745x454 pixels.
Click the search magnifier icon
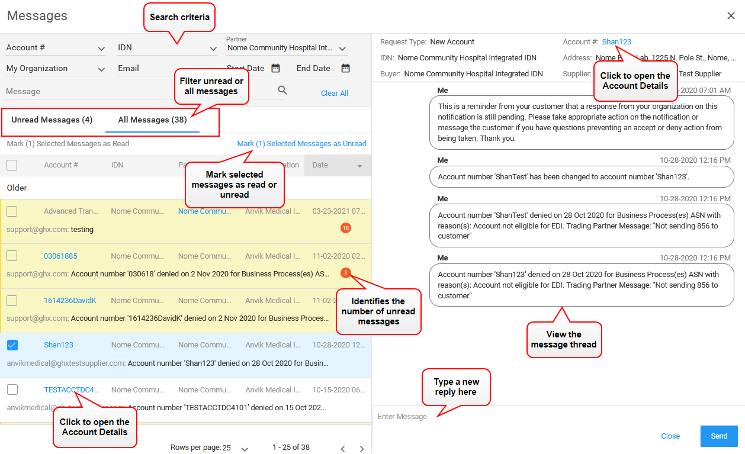pos(282,90)
